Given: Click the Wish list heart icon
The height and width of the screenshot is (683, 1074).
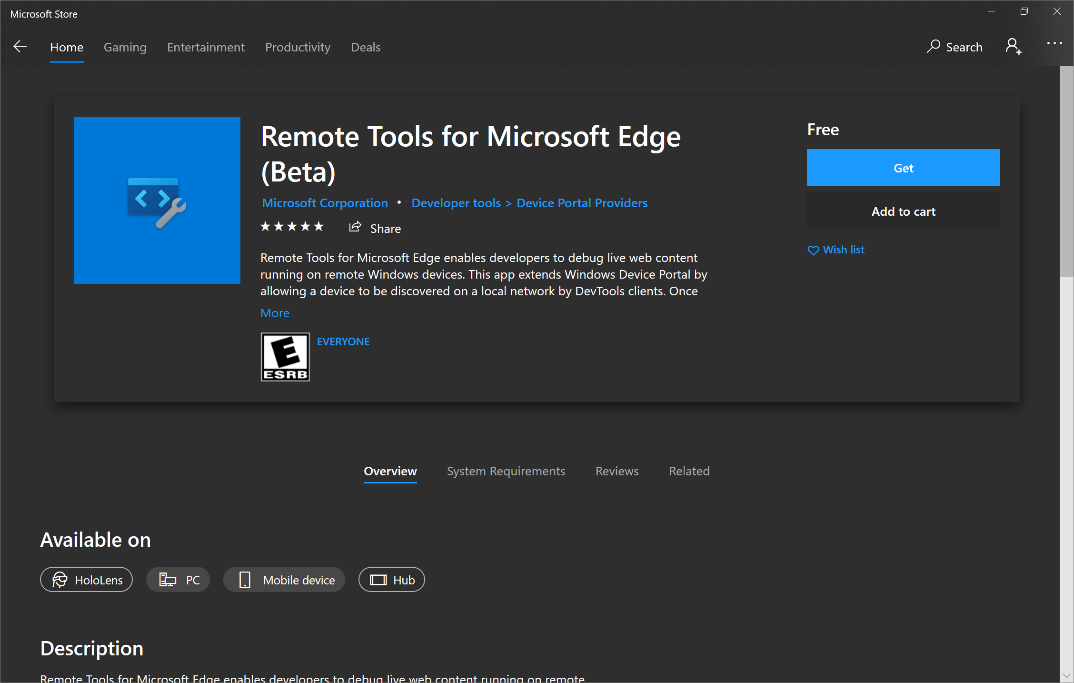Looking at the screenshot, I should [813, 250].
